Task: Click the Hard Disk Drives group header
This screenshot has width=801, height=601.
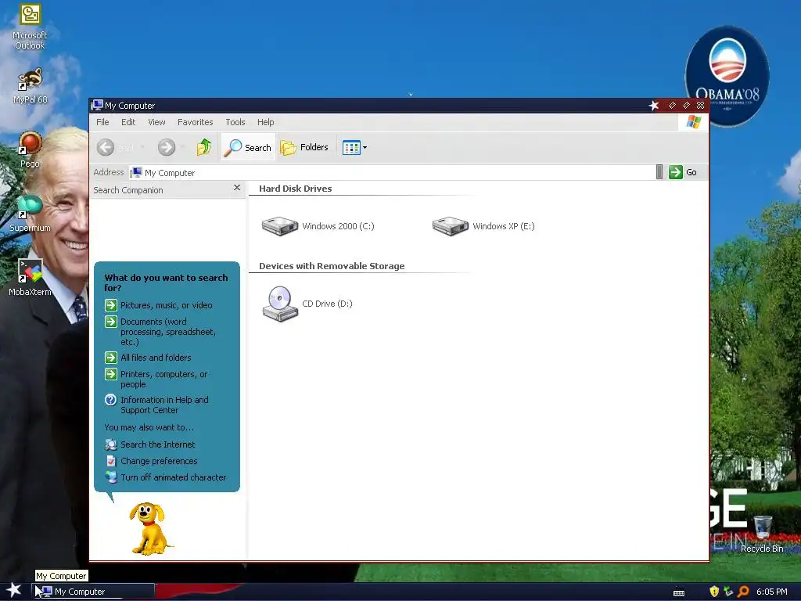Action: (295, 189)
